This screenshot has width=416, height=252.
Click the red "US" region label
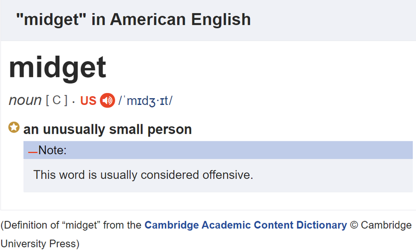(88, 101)
